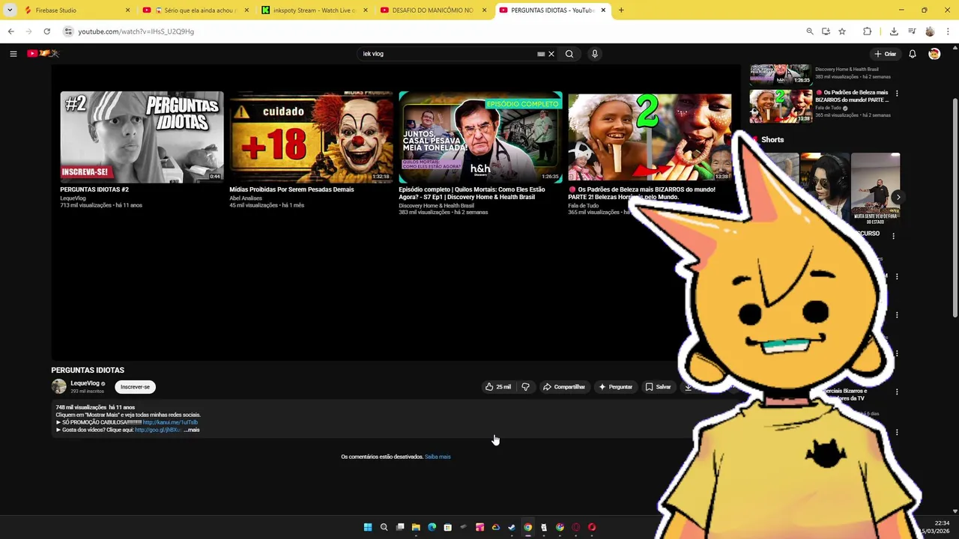Viewport: 959px width, 539px height.
Task: Switch to DESAFIO DO MANICÔMIO tab
Action: click(433, 10)
